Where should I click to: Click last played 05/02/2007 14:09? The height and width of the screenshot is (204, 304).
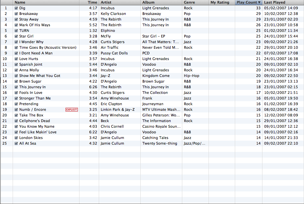click(x=281, y=8)
